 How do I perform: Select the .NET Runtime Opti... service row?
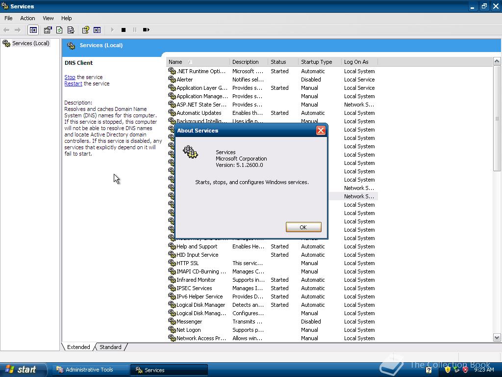[x=272, y=71]
